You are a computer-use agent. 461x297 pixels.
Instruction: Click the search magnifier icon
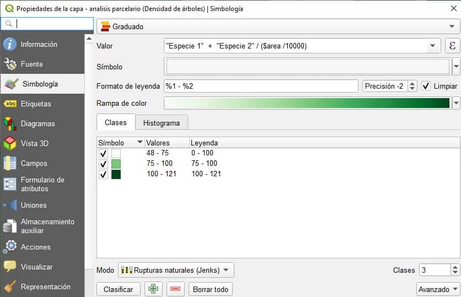click(x=9, y=24)
